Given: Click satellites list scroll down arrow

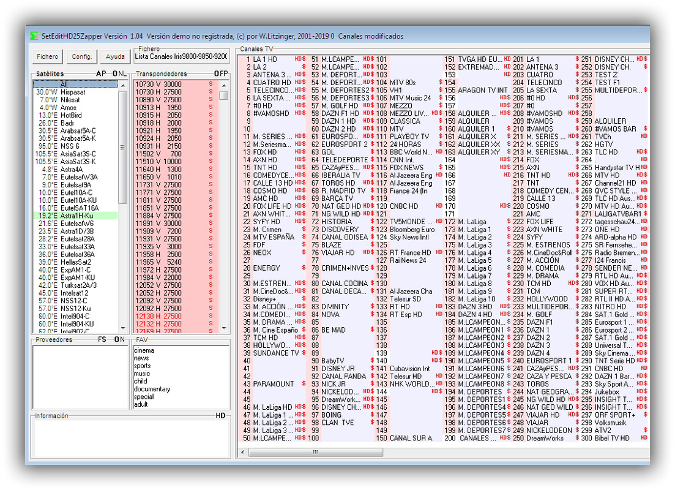Looking at the screenshot, I should (x=123, y=328).
